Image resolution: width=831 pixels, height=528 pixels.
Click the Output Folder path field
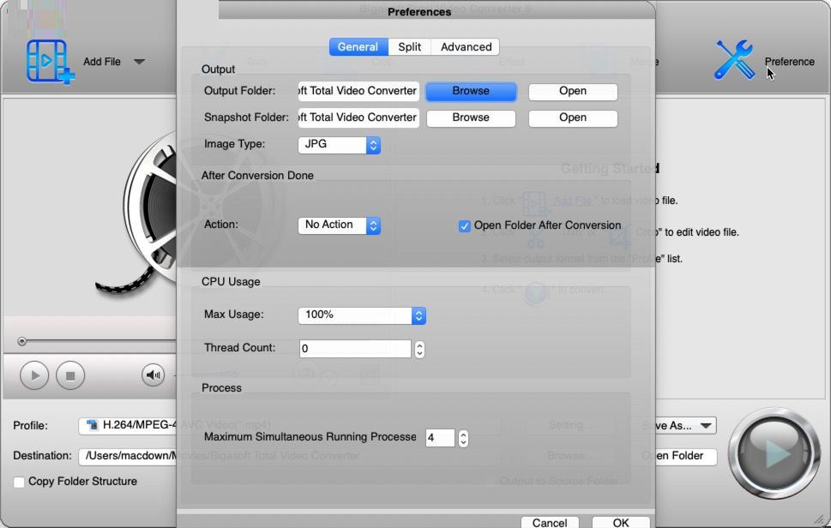point(358,91)
